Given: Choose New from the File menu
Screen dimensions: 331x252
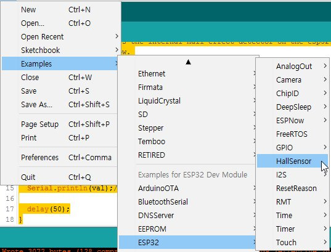Looking at the screenshot, I should click(x=61, y=9).
